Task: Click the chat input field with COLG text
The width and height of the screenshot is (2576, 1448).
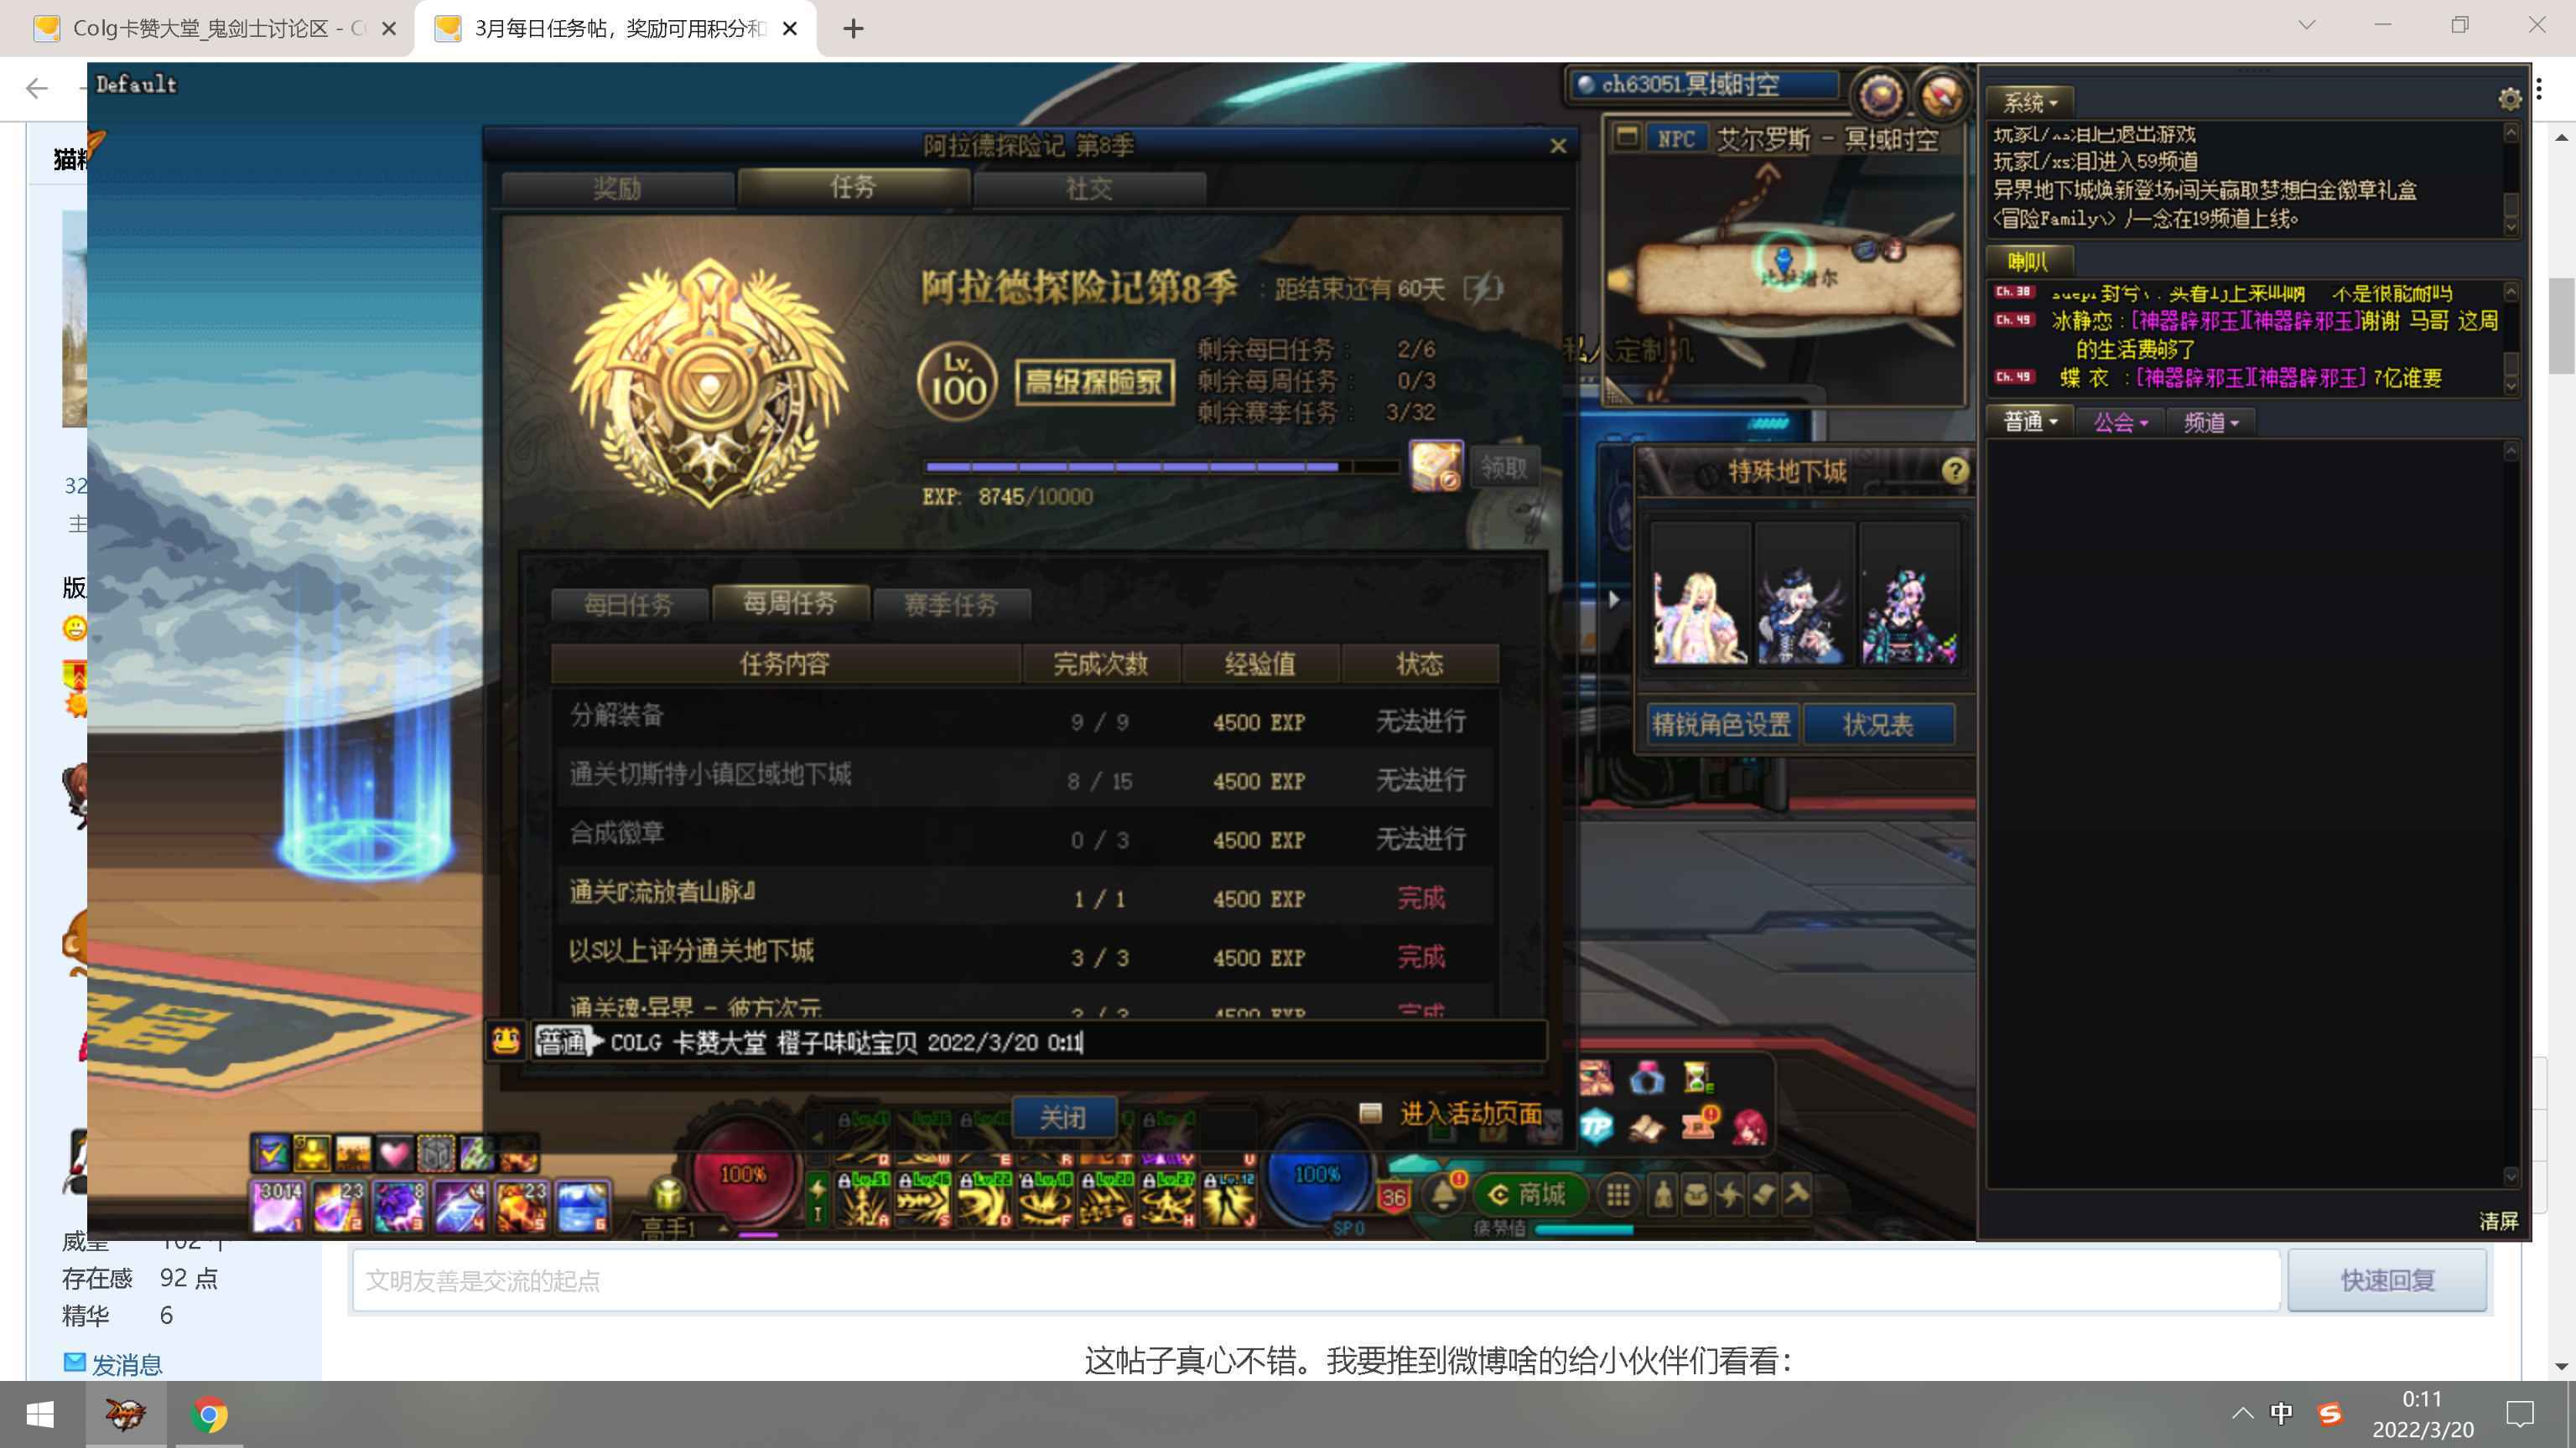Action: coord(1039,1042)
